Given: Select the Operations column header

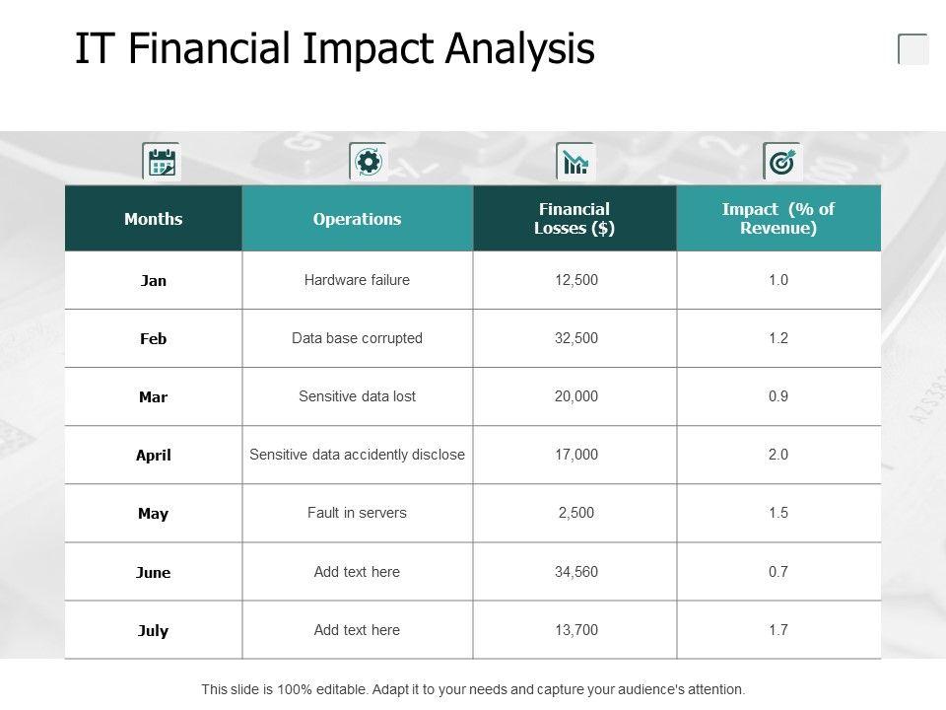Looking at the screenshot, I should [357, 219].
